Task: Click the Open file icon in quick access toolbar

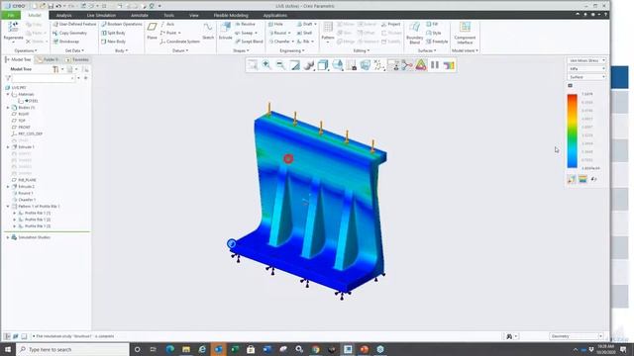Action: 42,6
